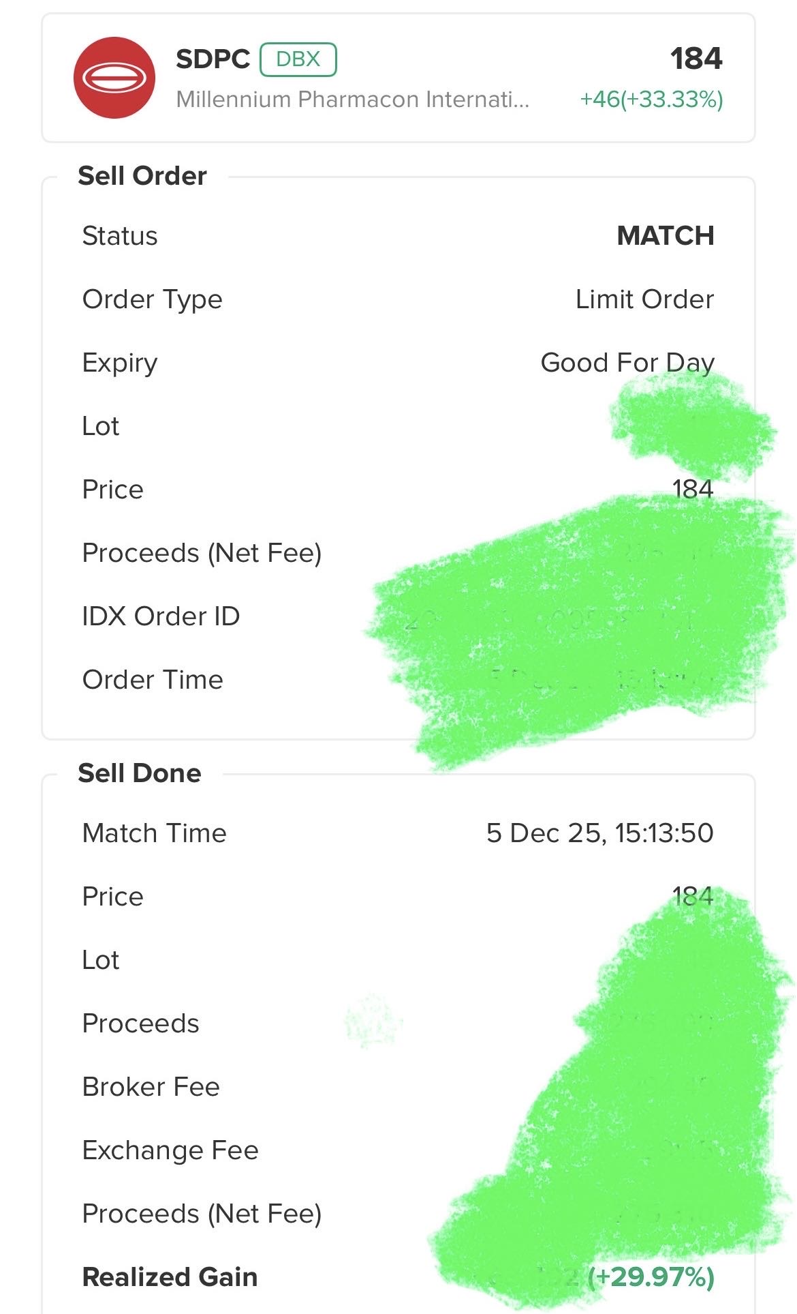
Task: Tap the +29.97% realized gain percentage
Action: (x=651, y=1277)
